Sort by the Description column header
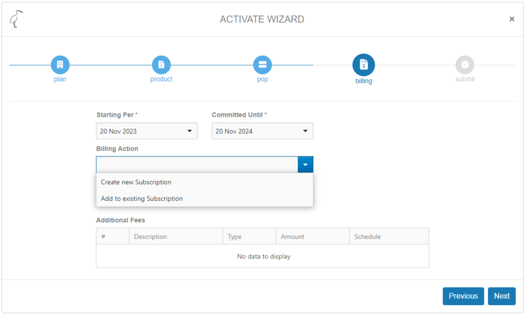Image resolution: width=527 pixels, height=316 pixels. coord(150,237)
